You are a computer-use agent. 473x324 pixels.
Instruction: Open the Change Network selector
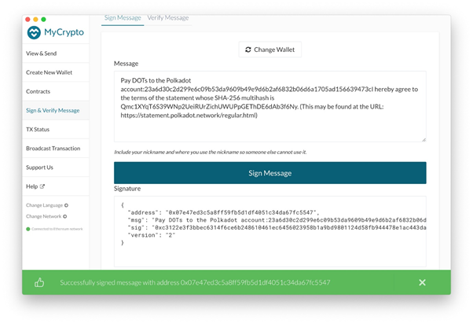click(44, 216)
